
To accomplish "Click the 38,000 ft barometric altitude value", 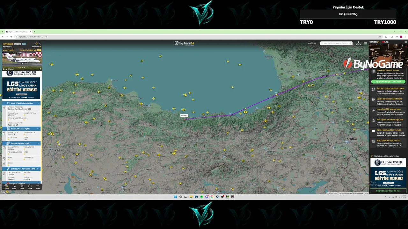I will click(11, 135).
